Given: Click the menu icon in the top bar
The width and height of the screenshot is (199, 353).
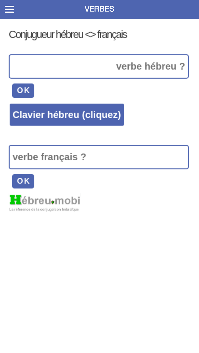Looking at the screenshot, I should (9, 9).
